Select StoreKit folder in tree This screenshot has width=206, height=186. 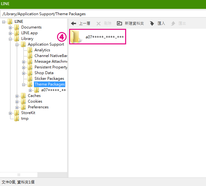click(28, 113)
